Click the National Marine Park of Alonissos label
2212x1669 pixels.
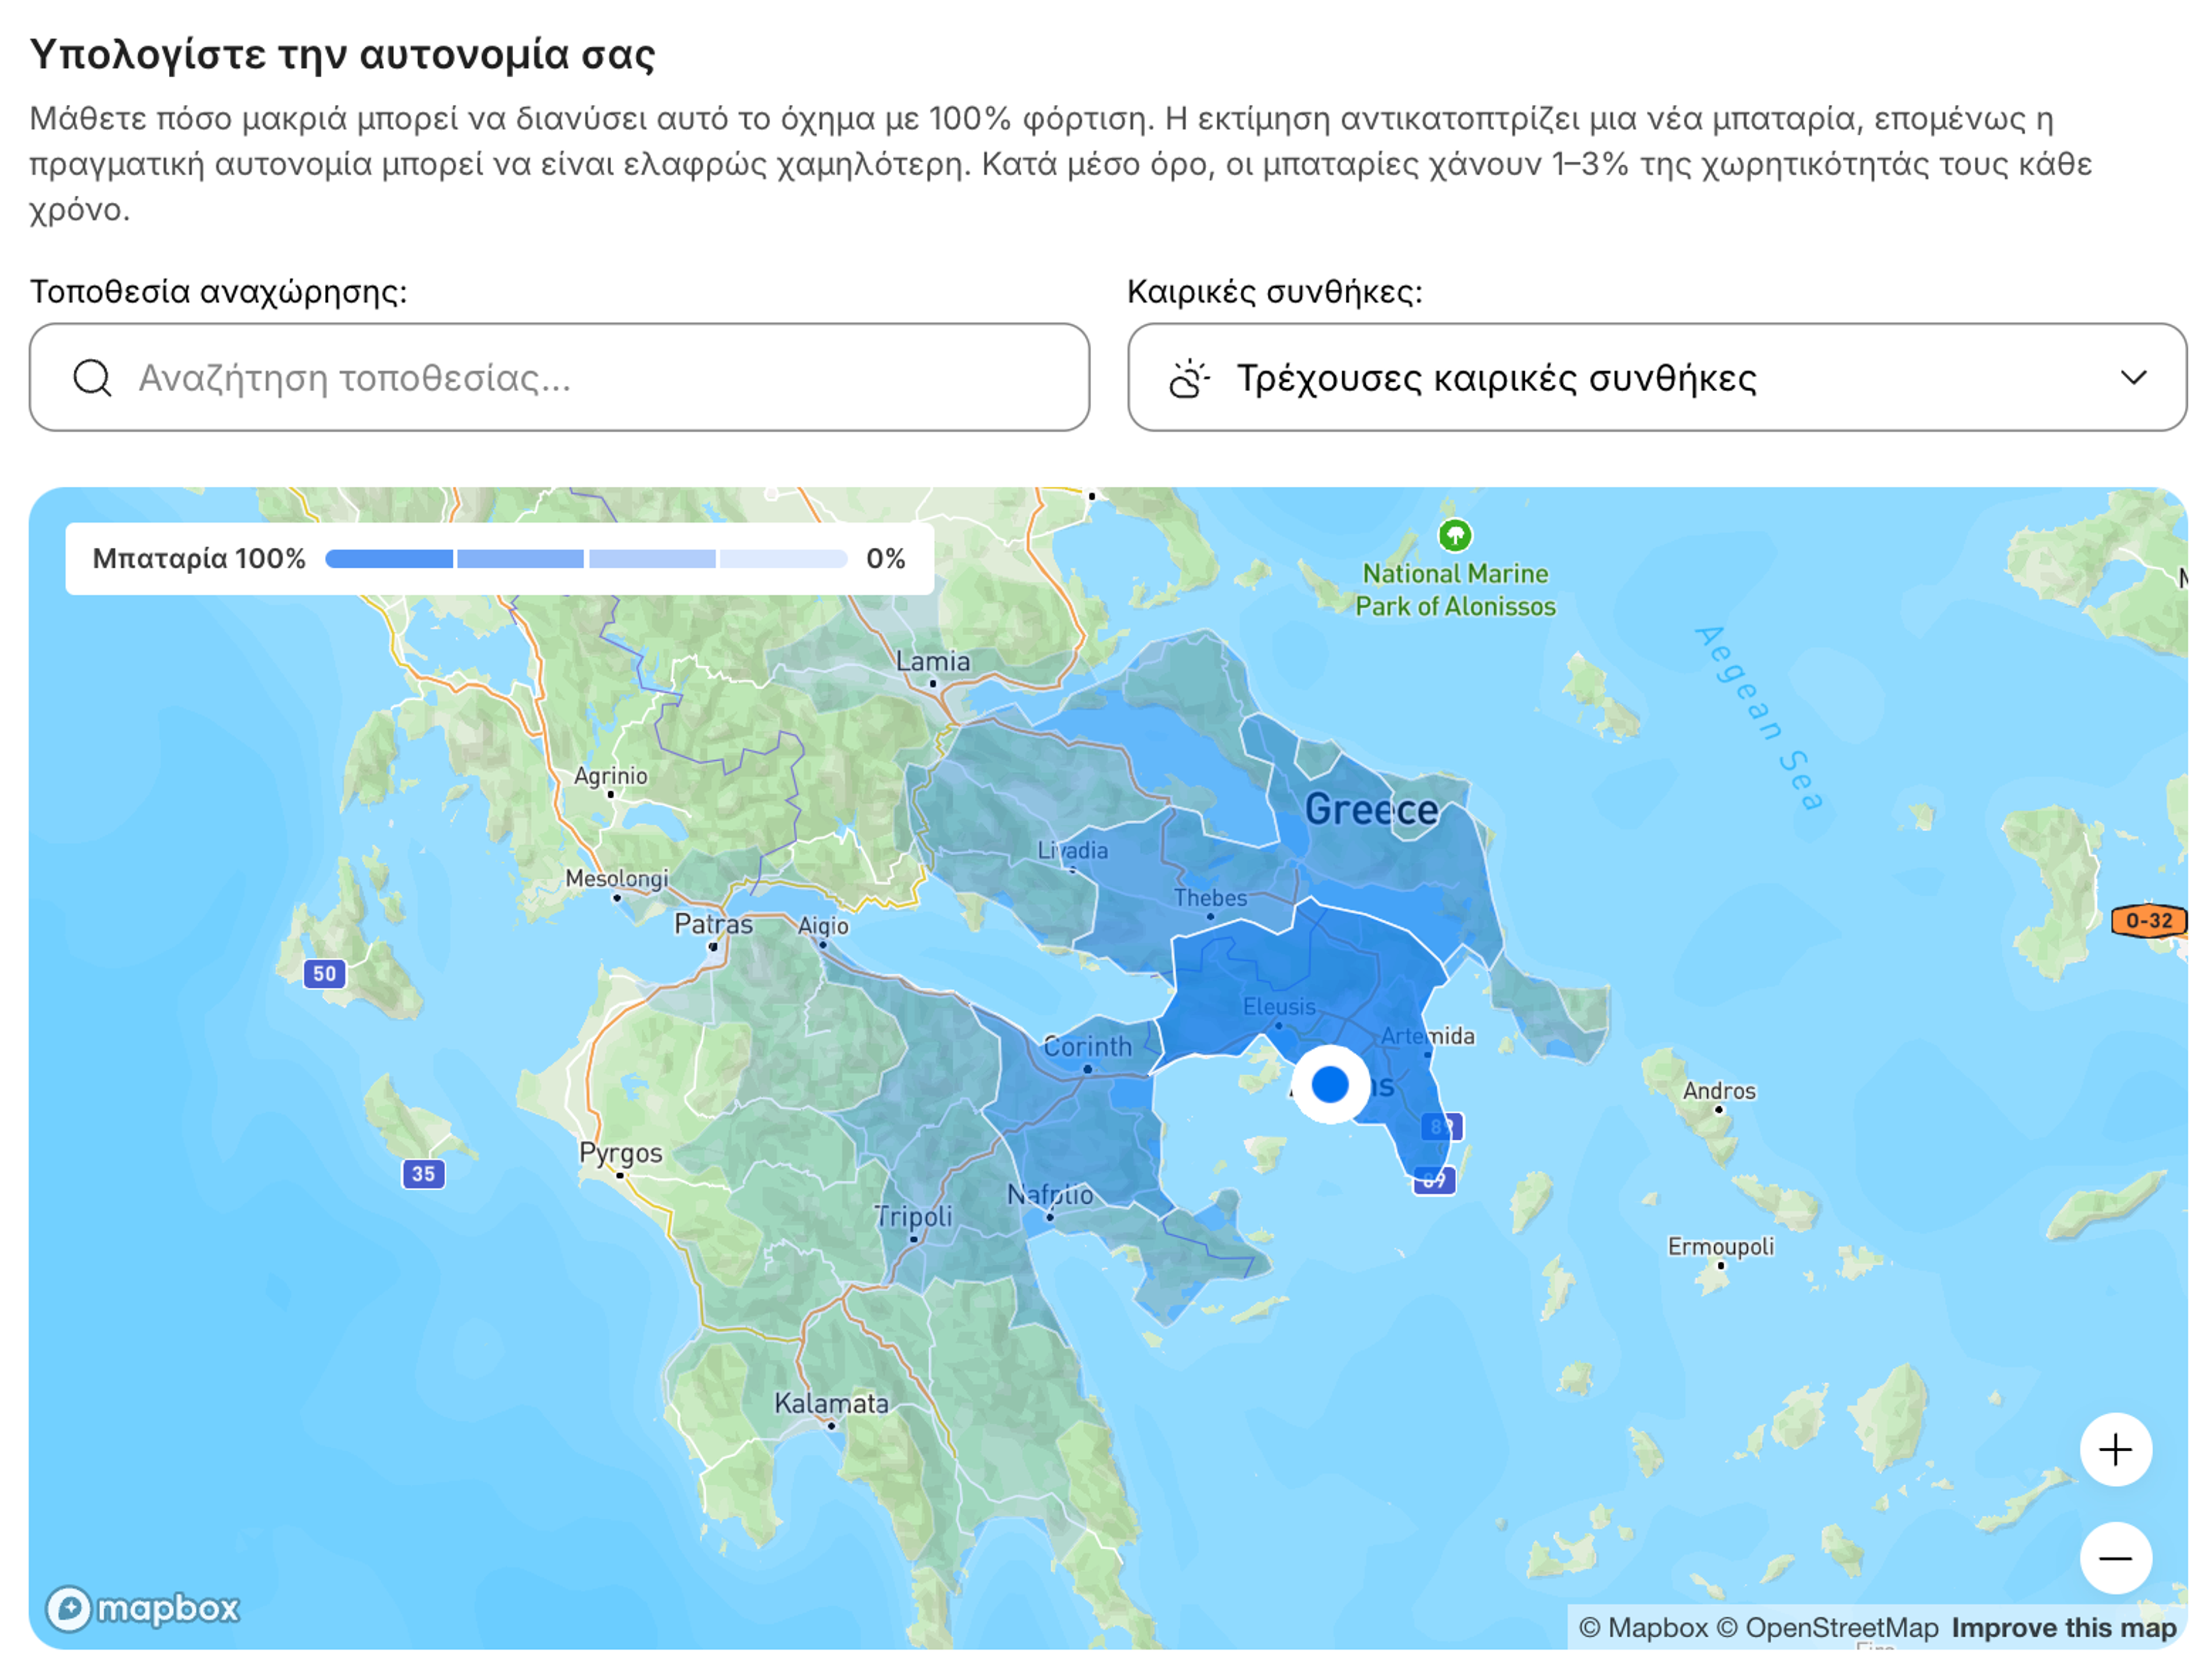pyautogui.click(x=1455, y=590)
